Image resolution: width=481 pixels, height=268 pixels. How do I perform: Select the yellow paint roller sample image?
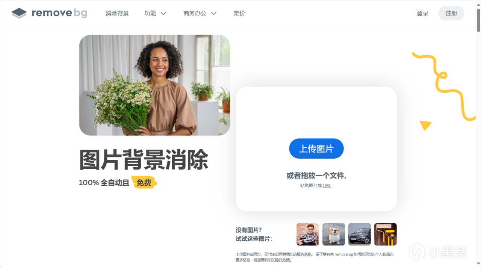[x=386, y=234]
